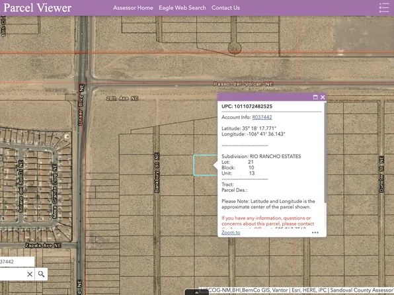Click the Bankbury St NE street label
Screen dimensions: 394x295
click(157, 173)
